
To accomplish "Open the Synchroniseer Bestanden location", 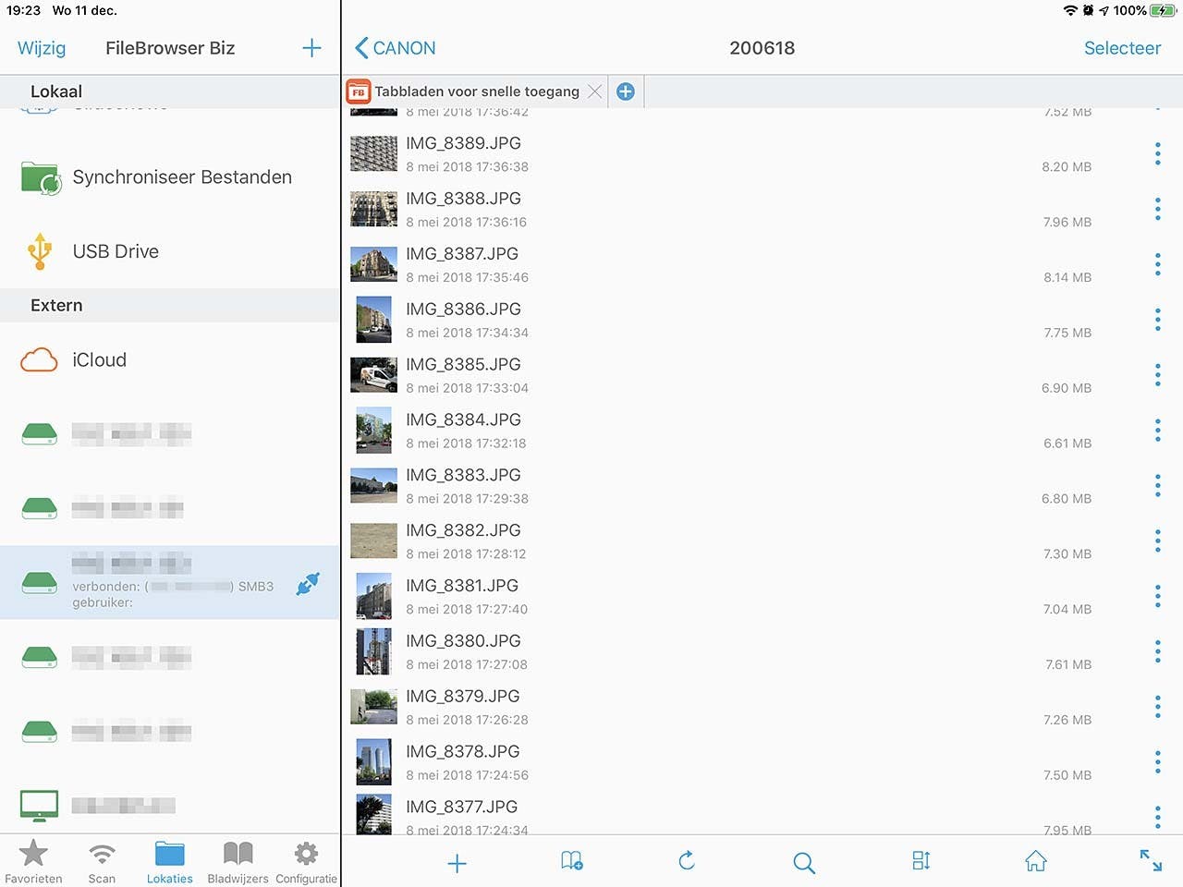I will point(170,177).
